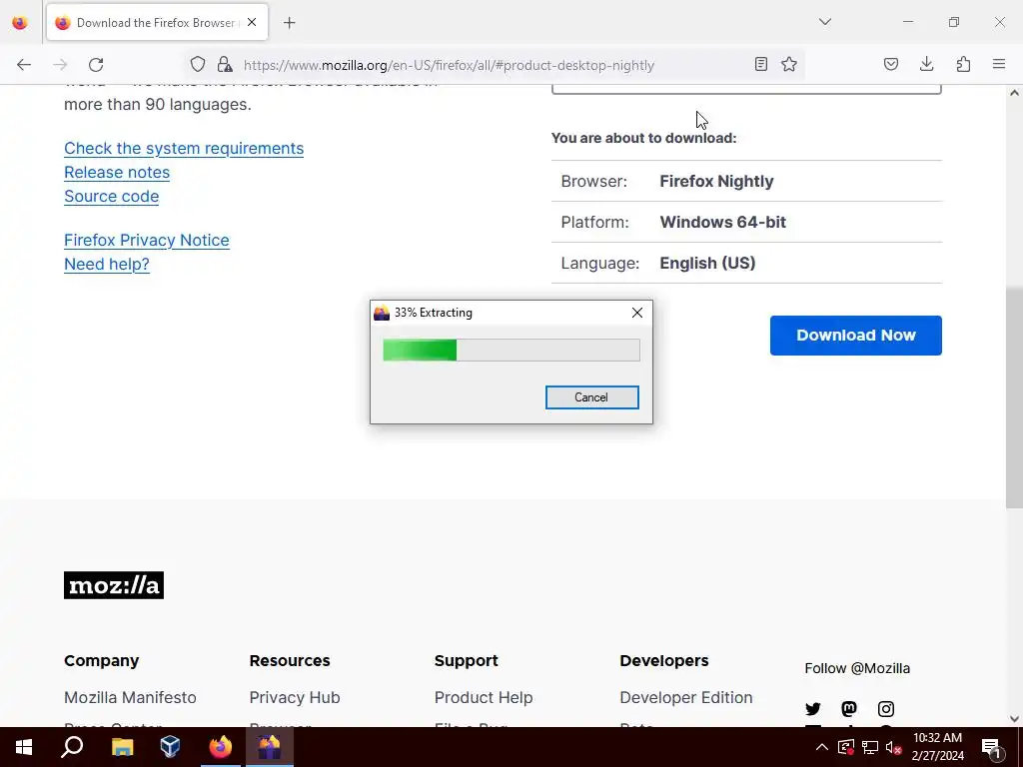Screen dimensions: 1023x767
Task: Click Firefox View pinned icon
Action: [x=20, y=23]
